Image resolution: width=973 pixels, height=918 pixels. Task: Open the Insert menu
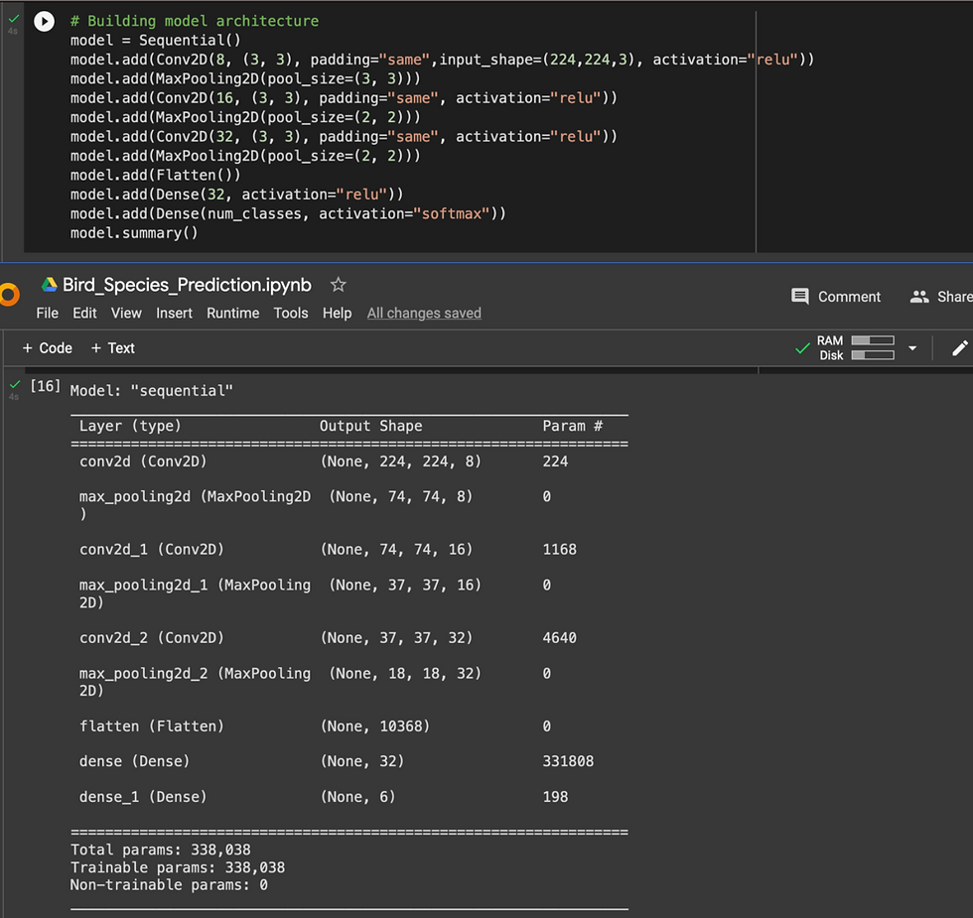174,314
